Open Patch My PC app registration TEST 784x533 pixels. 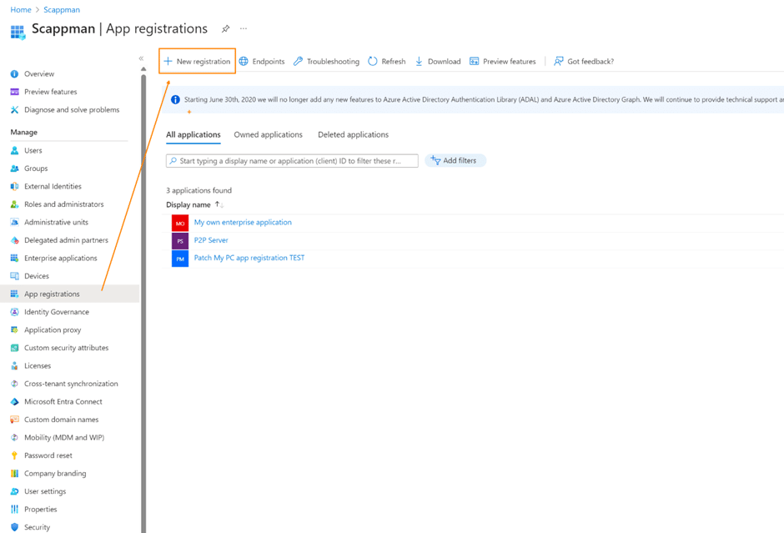click(x=249, y=258)
